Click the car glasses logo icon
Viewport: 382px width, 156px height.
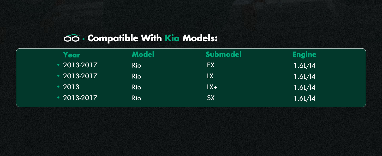71,38
